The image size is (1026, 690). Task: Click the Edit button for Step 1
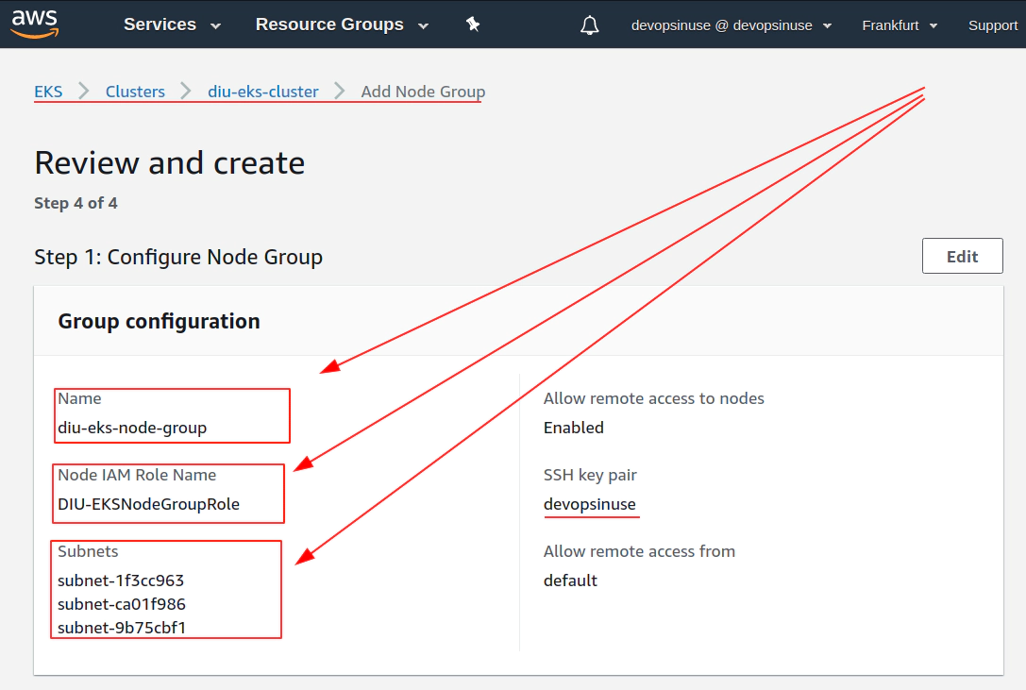pyautogui.click(x=962, y=256)
